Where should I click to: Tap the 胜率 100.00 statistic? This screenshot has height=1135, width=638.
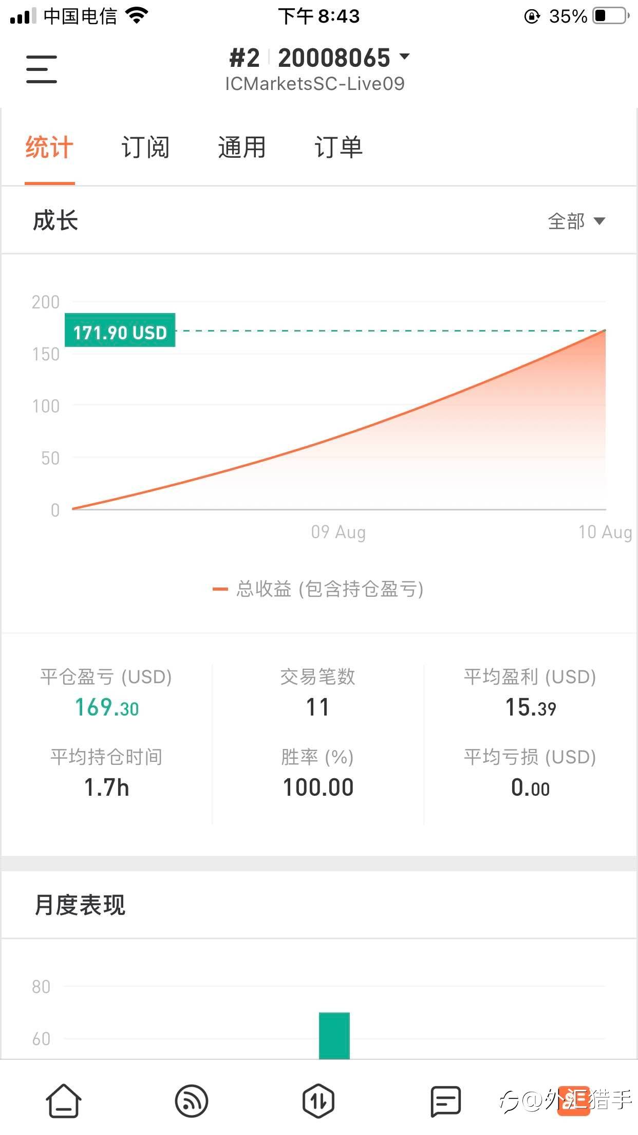pos(318,787)
